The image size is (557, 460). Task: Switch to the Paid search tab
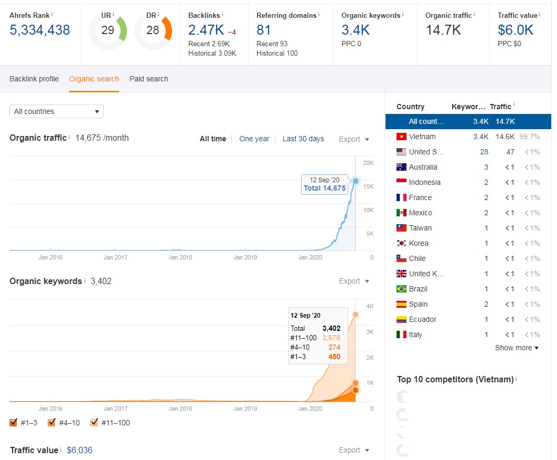click(149, 79)
